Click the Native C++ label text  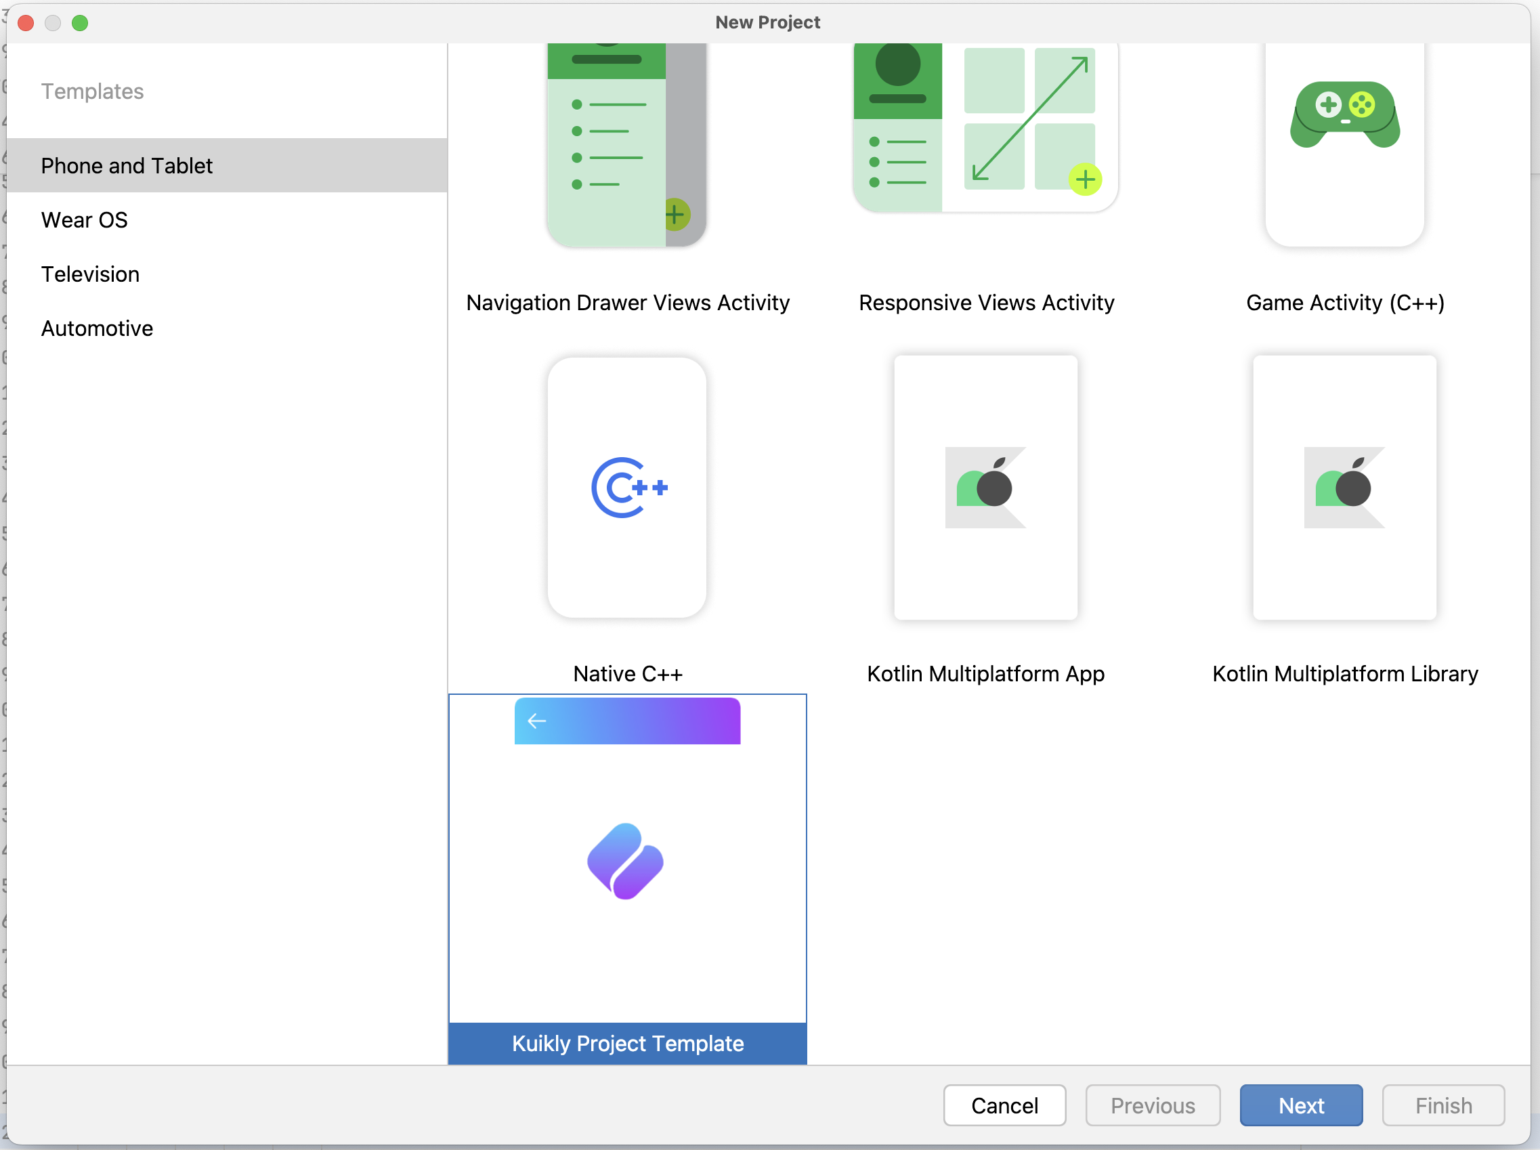628,674
